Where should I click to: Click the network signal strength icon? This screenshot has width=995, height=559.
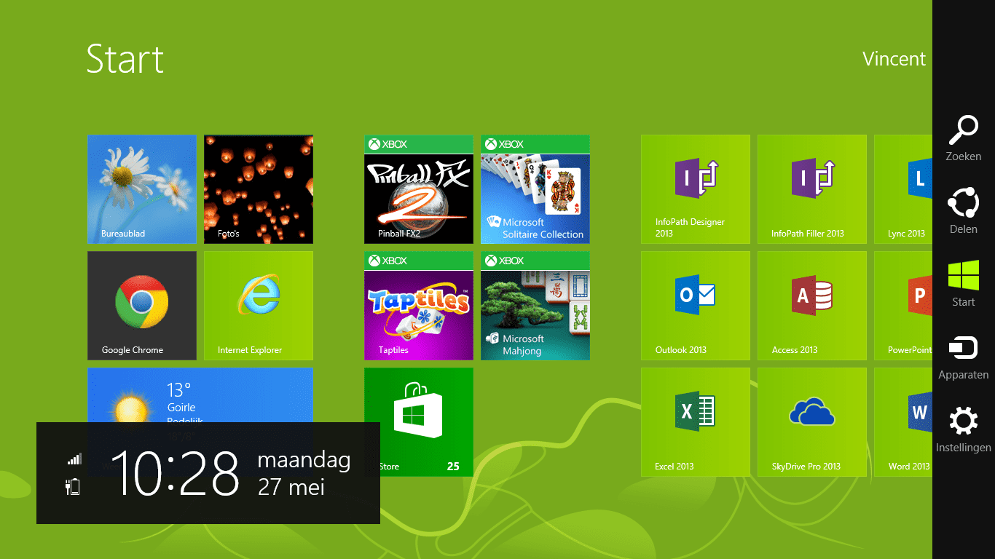tap(74, 459)
